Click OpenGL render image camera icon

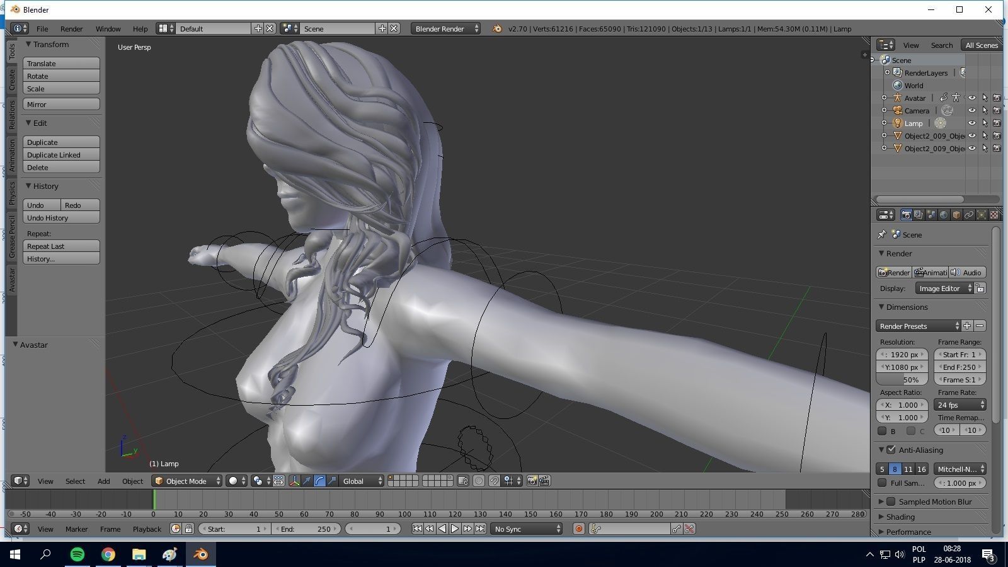pos(532,481)
